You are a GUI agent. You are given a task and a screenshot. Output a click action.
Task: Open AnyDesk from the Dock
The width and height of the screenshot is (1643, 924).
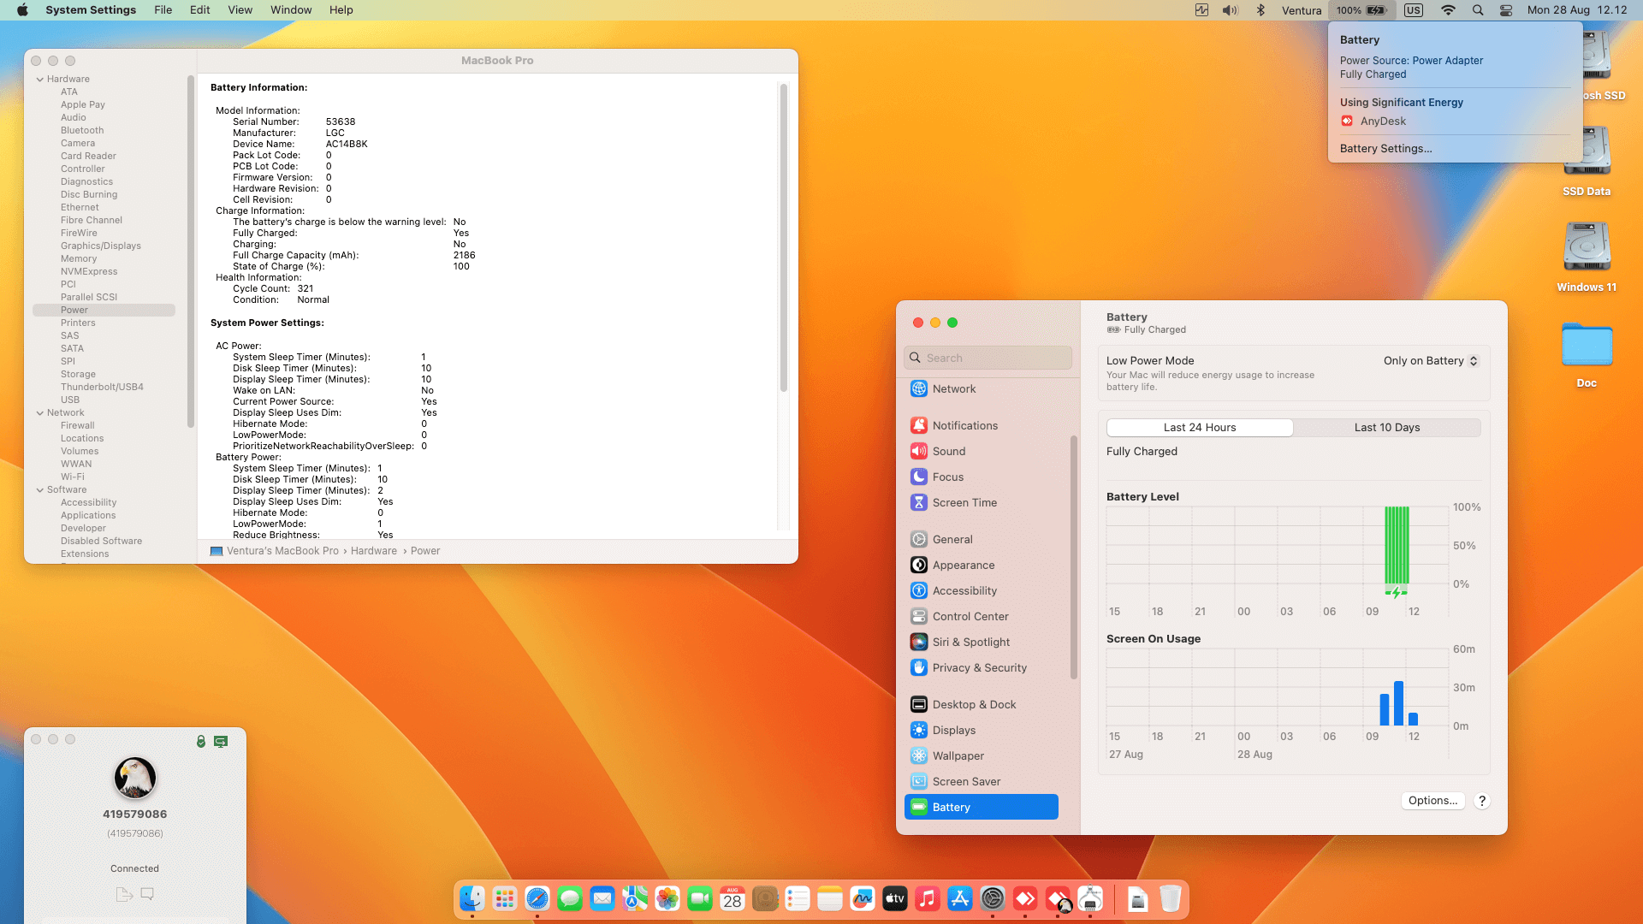[1026, 898]
